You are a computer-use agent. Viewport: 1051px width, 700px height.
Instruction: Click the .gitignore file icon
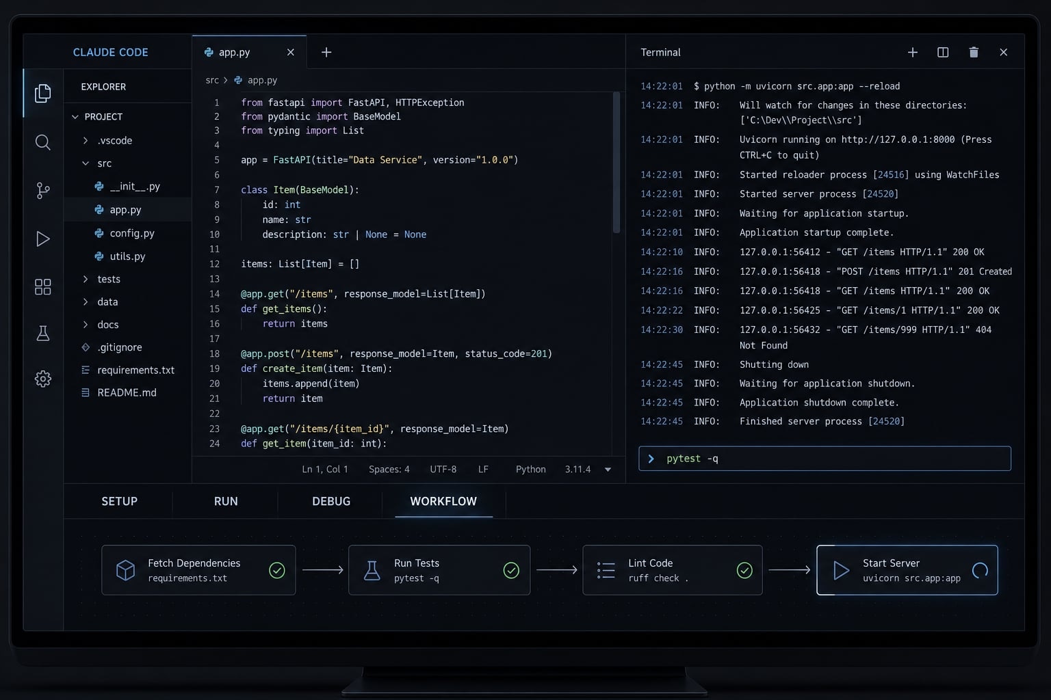pos(86,347)
